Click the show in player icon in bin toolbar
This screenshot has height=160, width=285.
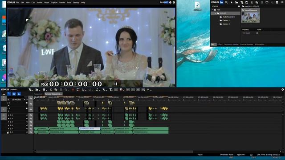(x=267, y=2)
